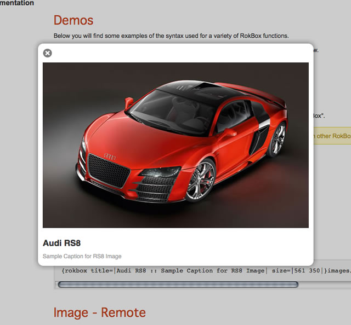Click the car's front honeycomb grille

(110, 170)
